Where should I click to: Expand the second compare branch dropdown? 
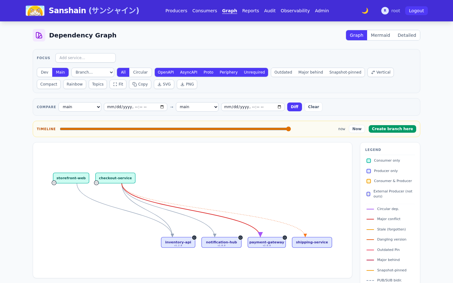pos(197,107)
